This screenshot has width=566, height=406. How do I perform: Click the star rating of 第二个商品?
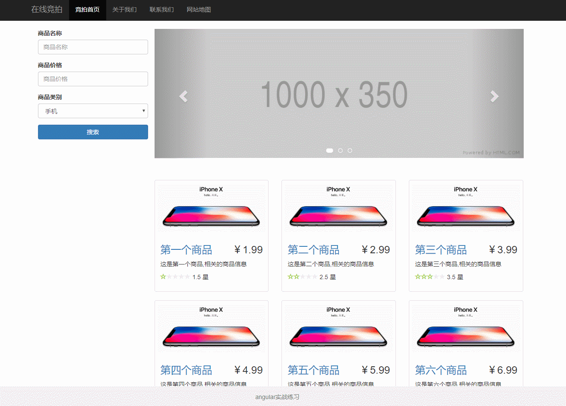pyautogui.click(x=302, y=277)
